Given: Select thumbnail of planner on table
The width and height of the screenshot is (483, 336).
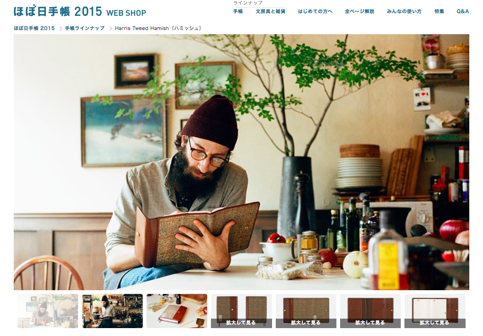Looking at the screenshot, I should tap(177, 311).
